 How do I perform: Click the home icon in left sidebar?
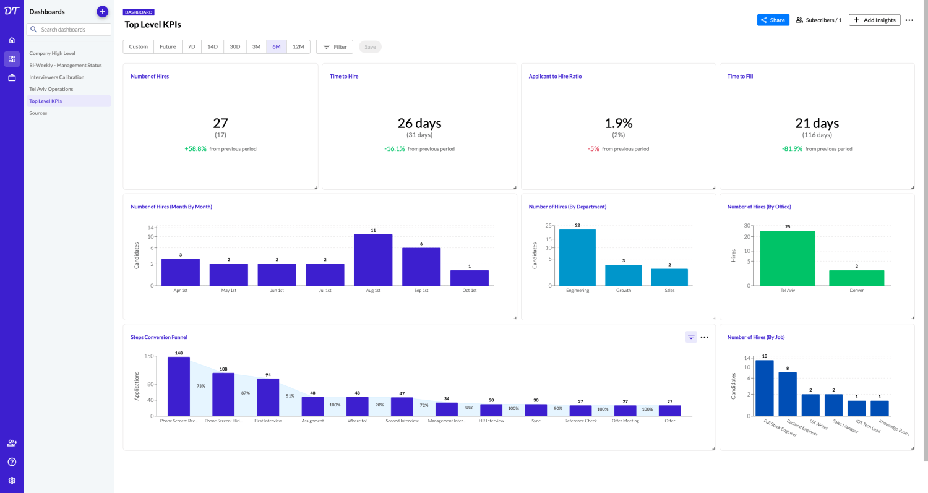point(12,40)
